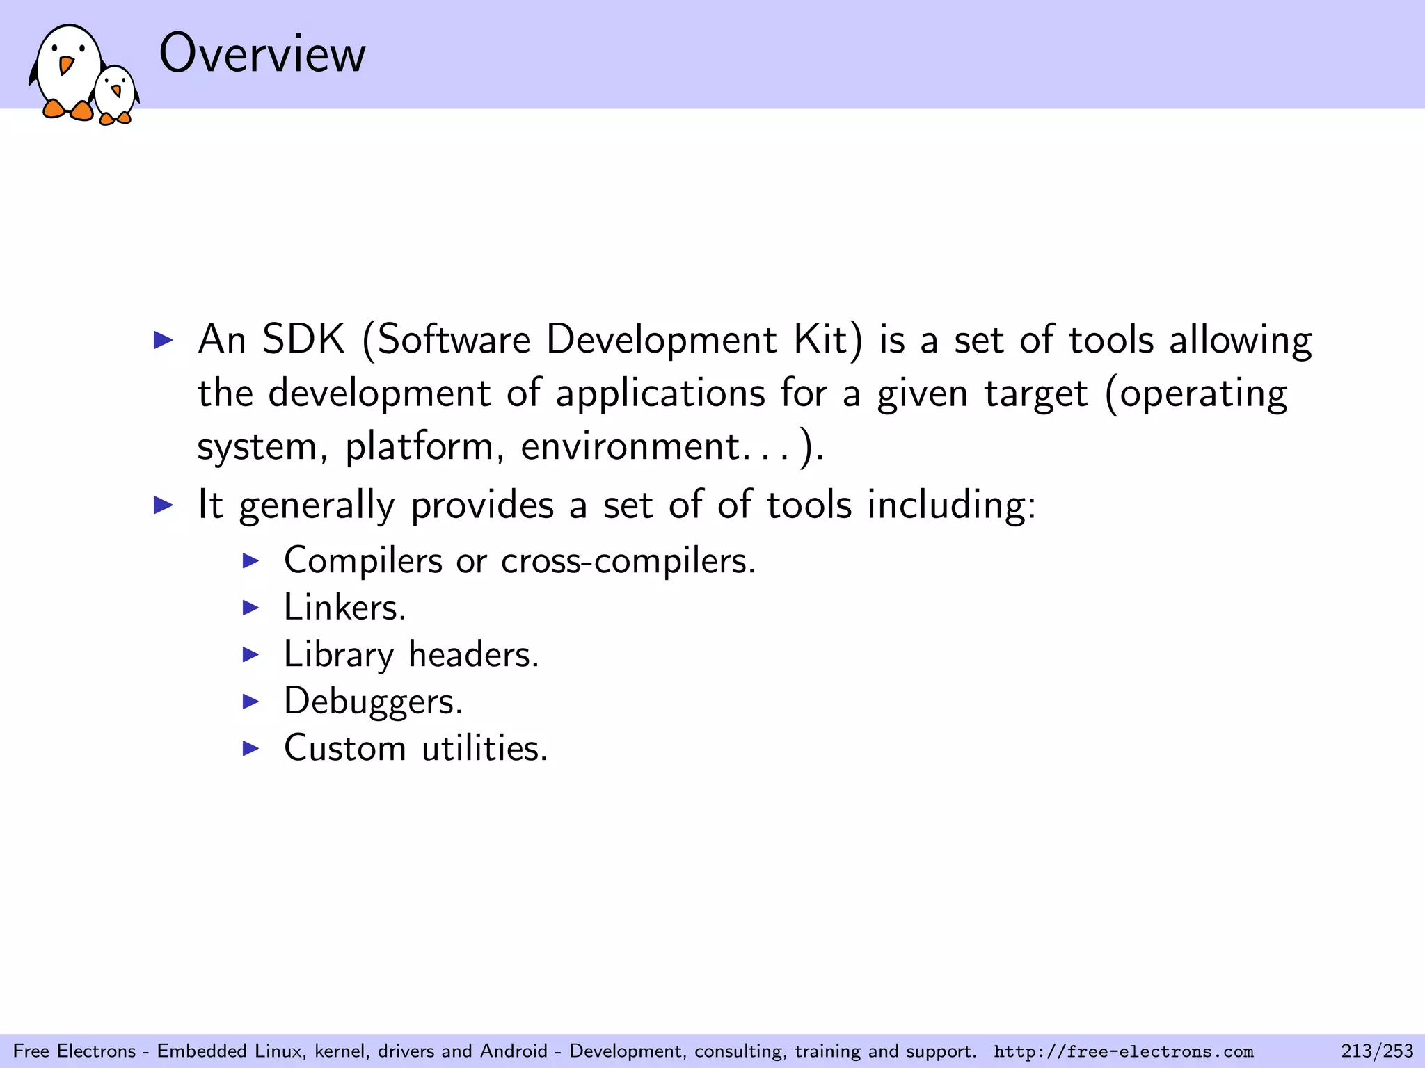Click the bullet arrow before 'An SDK'
The image size is (1425, 1068).
tap(163, 340)
